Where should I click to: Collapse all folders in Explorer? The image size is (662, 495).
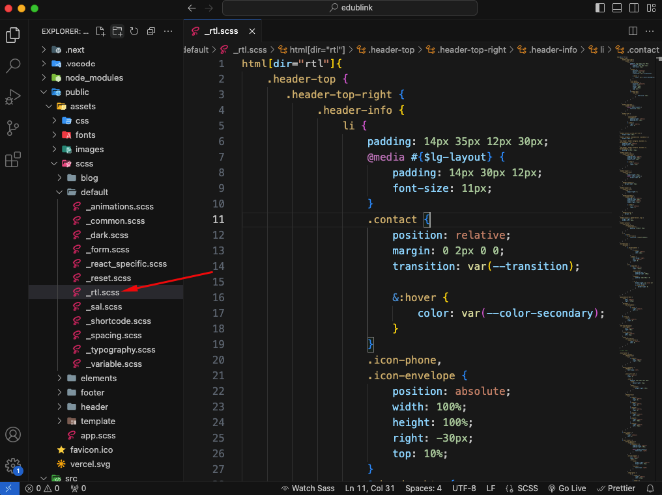pos(151,31)
